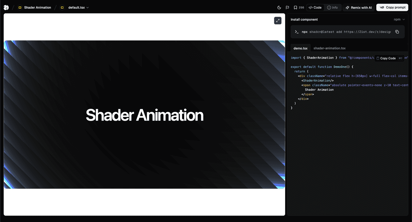This screenshot has width=412, height=222.
Task: Select the demo.tsx tab
Action: (300, 48)
